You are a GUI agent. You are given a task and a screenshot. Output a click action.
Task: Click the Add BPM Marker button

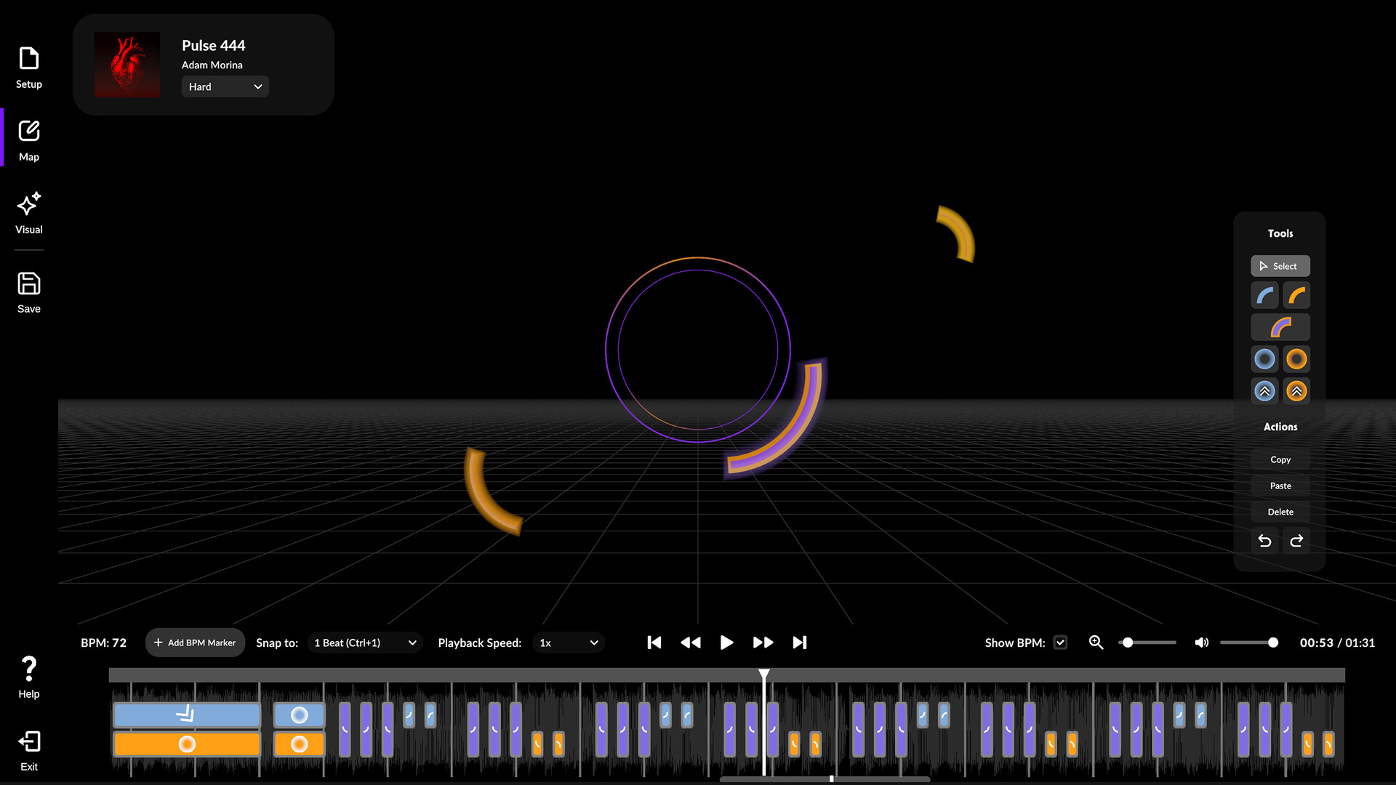click(195, 643)
